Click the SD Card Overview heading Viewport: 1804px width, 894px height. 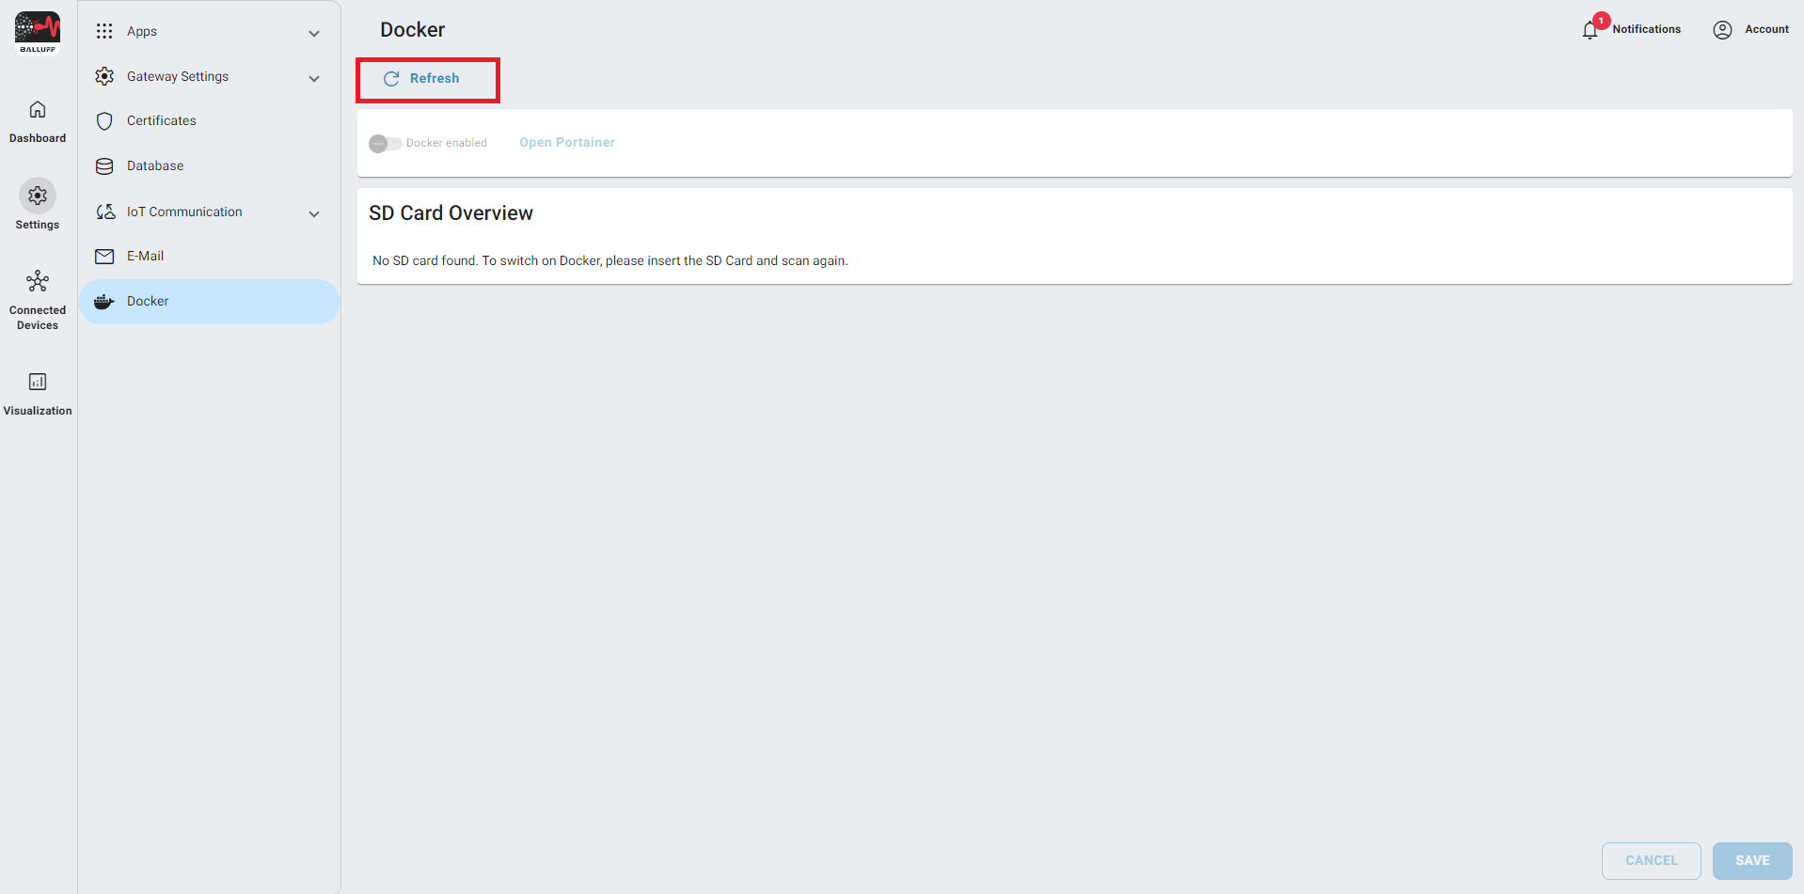tap(451, 213)
